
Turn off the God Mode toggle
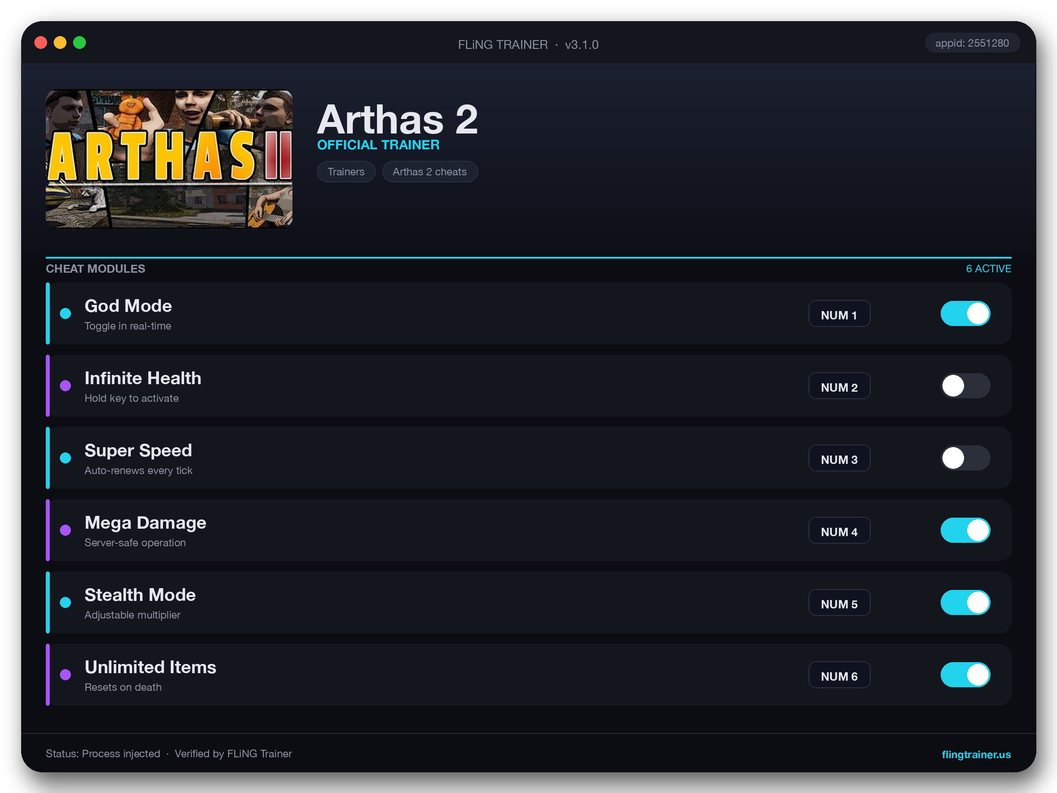[965, 314]
